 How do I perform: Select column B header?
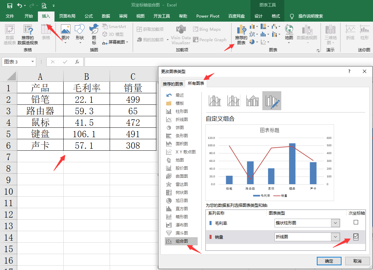(87, 76)
